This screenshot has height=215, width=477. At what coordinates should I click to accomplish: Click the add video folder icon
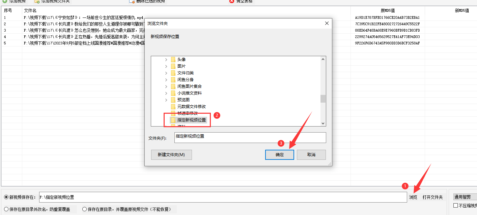37,1
